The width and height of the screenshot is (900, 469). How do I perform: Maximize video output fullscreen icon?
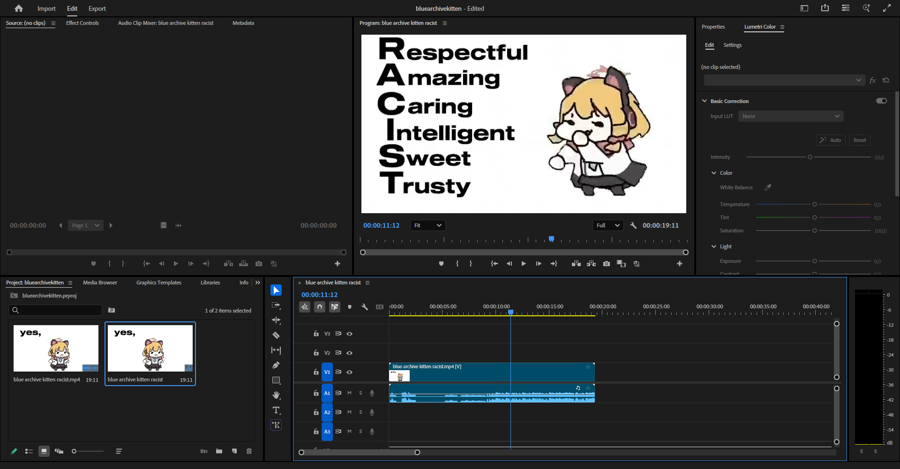887,8
